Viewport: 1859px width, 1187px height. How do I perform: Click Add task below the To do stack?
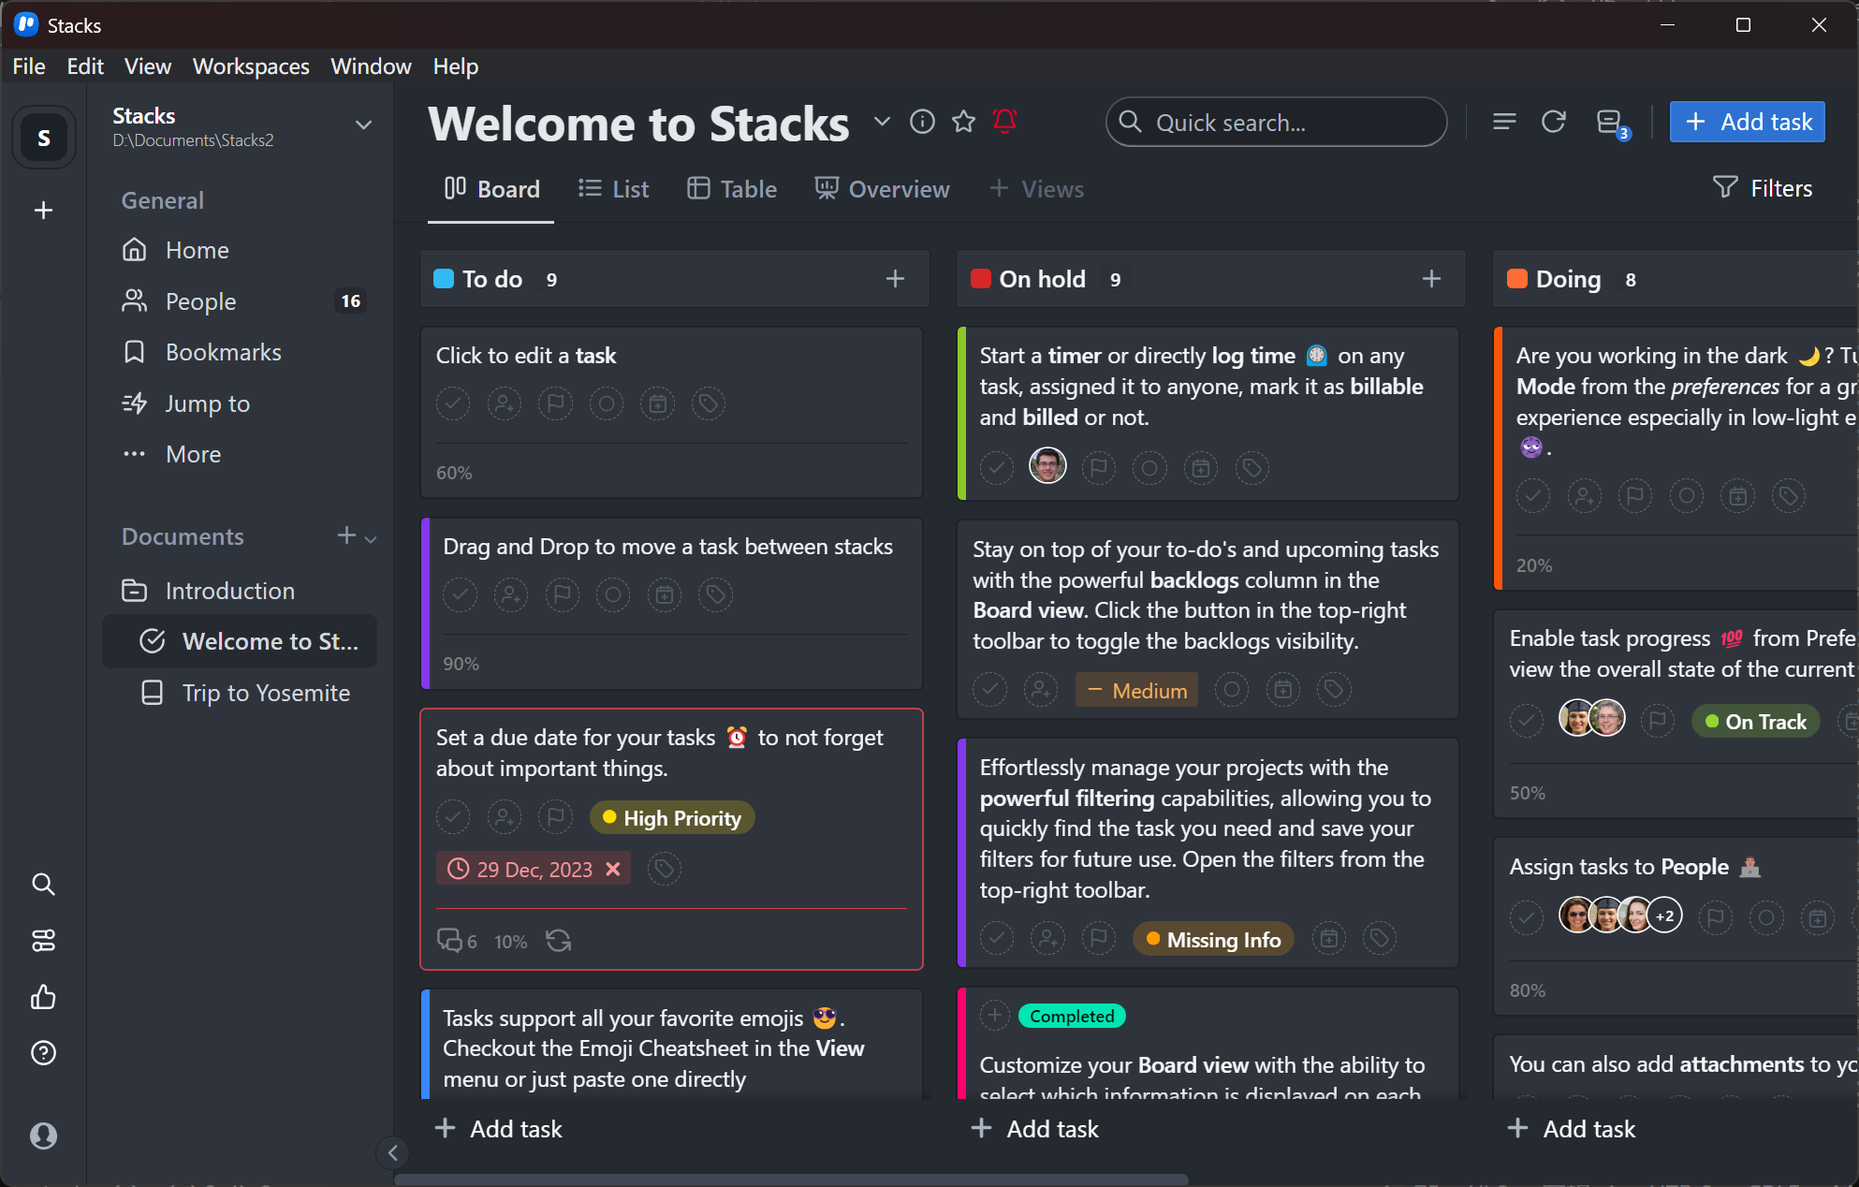(498, 1129)
